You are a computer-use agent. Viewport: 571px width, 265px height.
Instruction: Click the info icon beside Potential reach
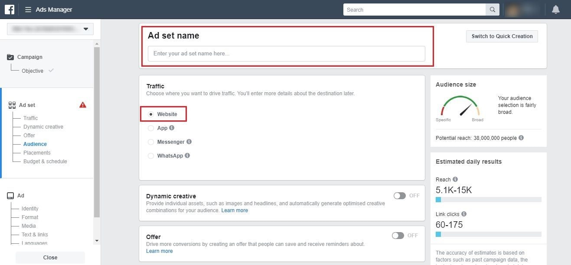521,138
